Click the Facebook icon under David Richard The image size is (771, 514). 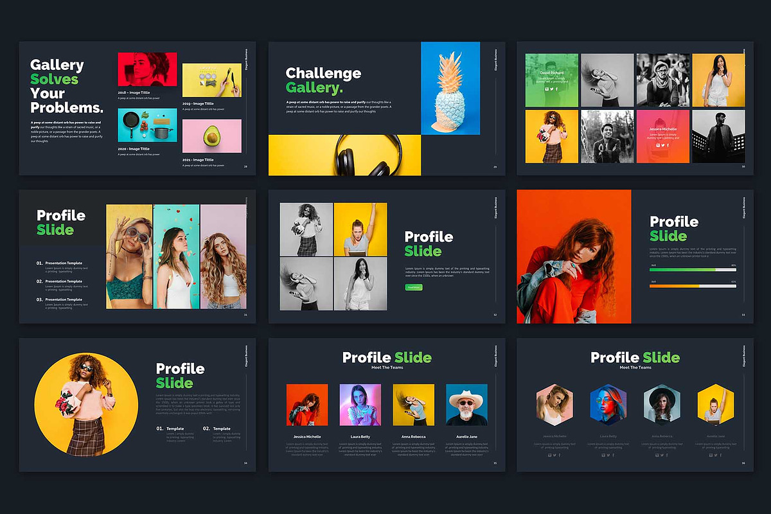(x=556, y=89)
